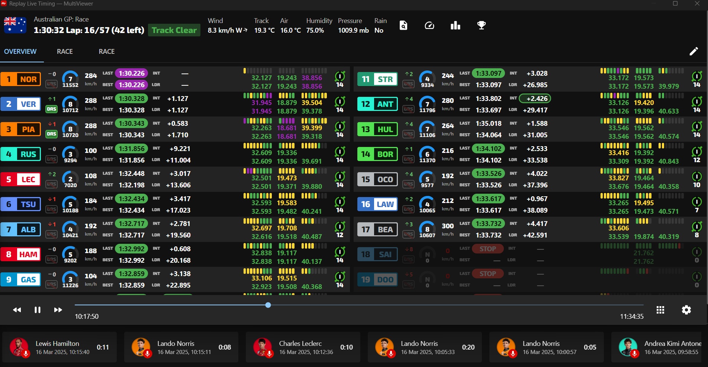Viewport: 708px width, 367px height.
Task: Select the retired SAI driver tag
Action: pyautogui.click(x=378, y=254)
